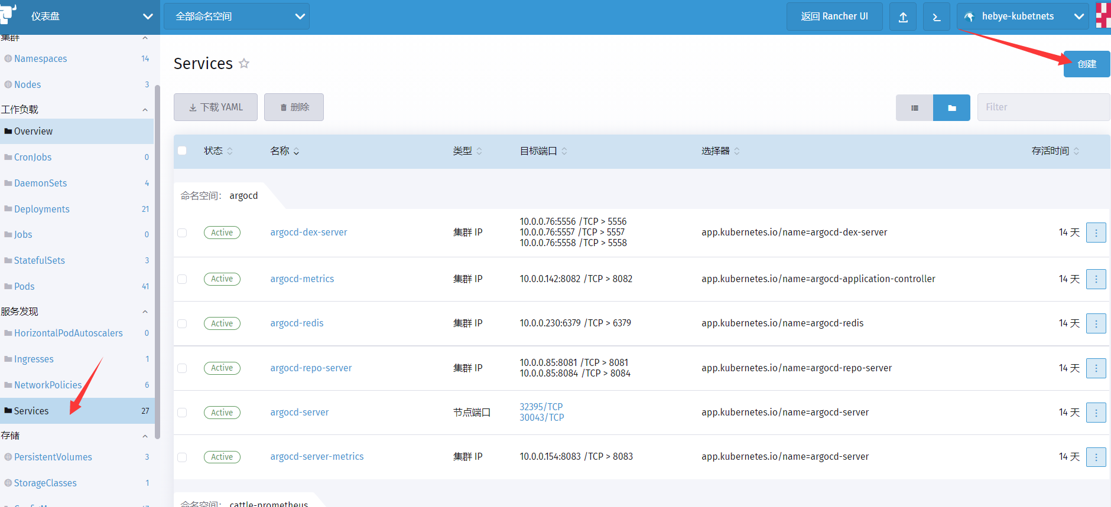Open CronJobs in the sidebar
Image resolution: width=1111 pixels, height=507 pixels.
tap(33, 157)
